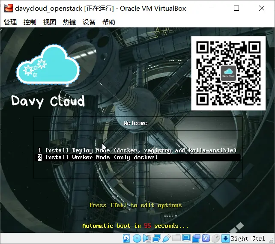Open the 帮助 menu
Image resolution: width=275 pixels, height=244 pixels.
(109, 22)
